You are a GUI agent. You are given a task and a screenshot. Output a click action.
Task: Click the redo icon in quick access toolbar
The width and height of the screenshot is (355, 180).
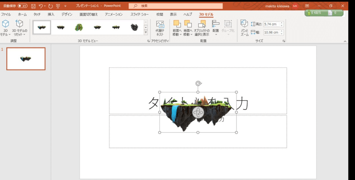click(x=50, y=6)
